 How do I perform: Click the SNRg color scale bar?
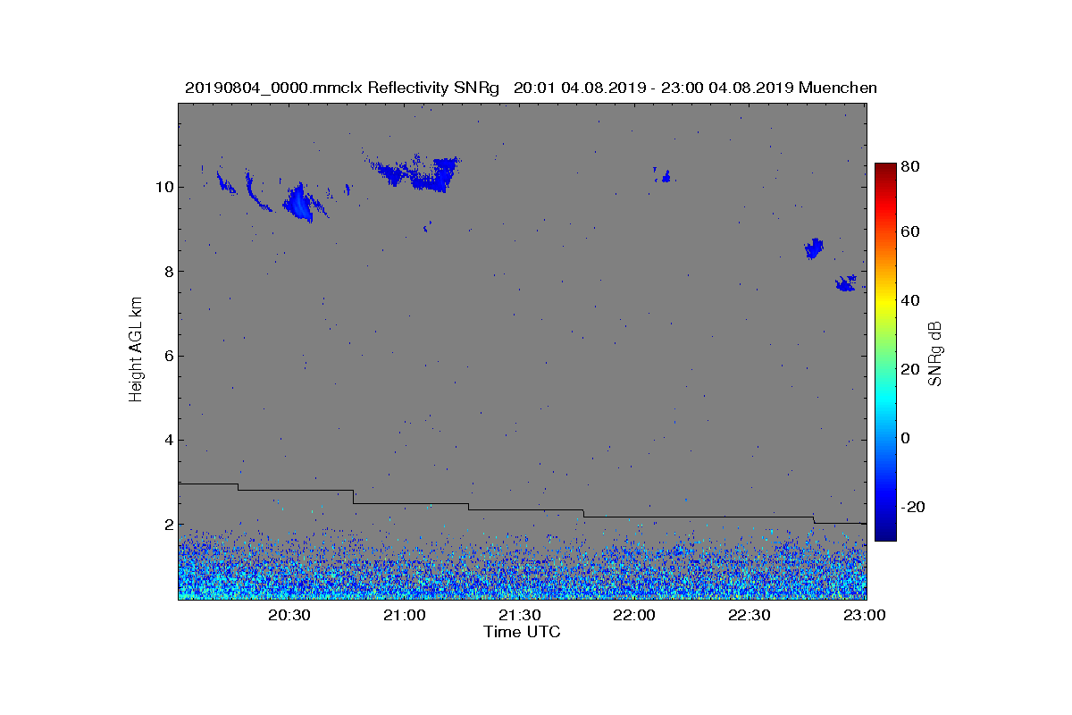point(885,352)
